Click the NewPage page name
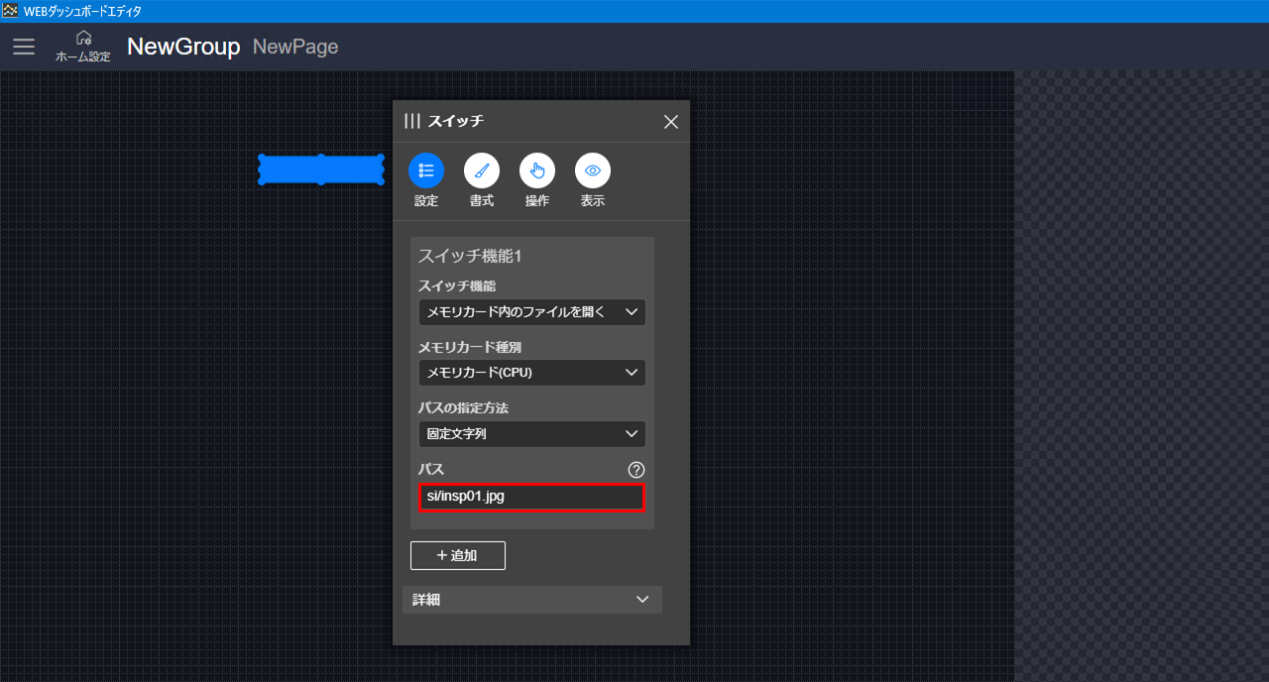This screenshot has width=1269, height=682. pos(295,47)
